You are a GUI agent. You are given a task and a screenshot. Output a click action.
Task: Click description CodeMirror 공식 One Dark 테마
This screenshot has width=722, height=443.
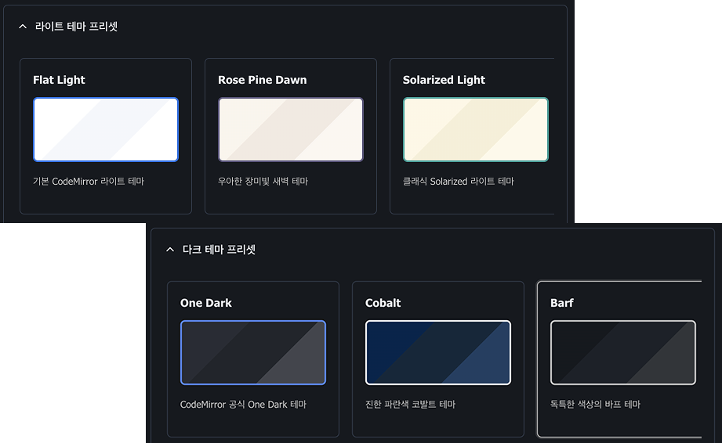click(x=243, y=405)
